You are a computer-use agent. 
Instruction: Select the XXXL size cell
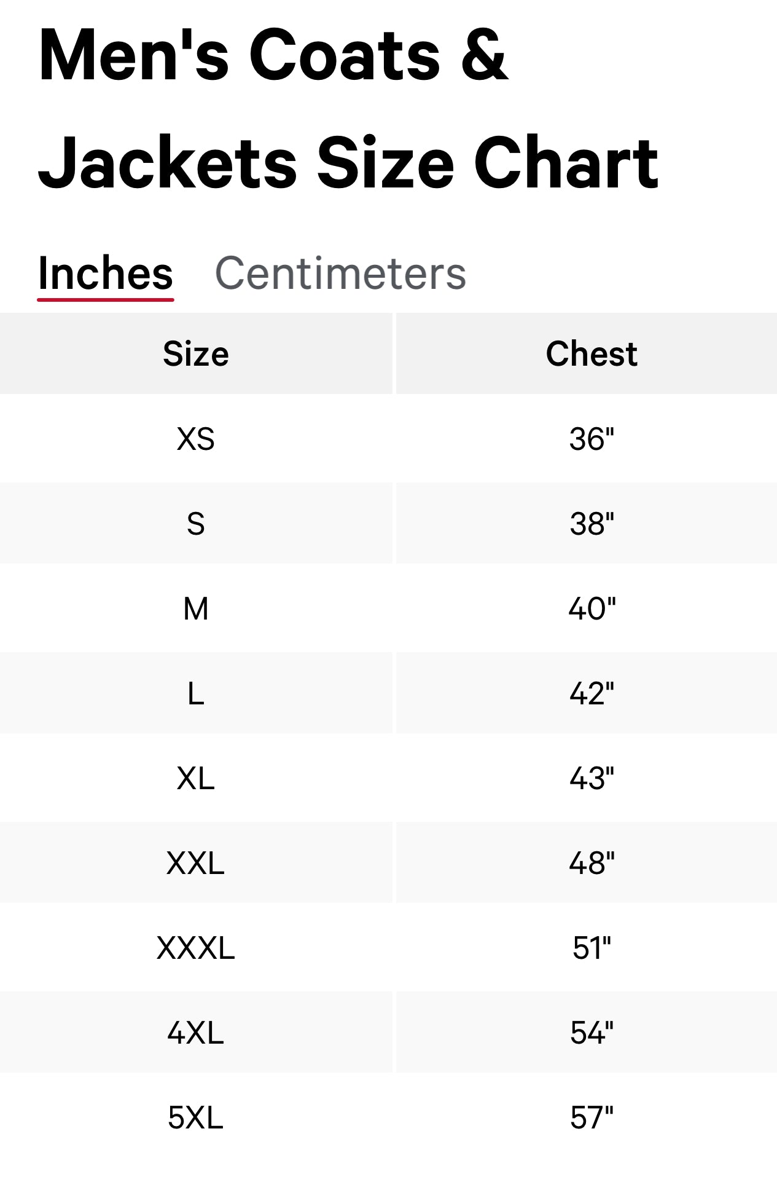point(195,948)
